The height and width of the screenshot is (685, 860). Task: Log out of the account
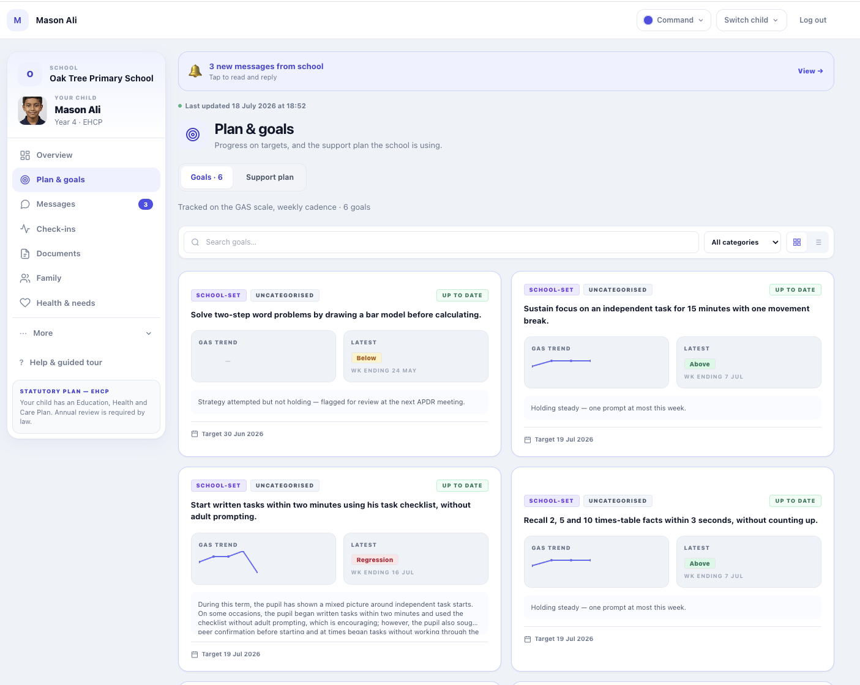pos(813,20)
